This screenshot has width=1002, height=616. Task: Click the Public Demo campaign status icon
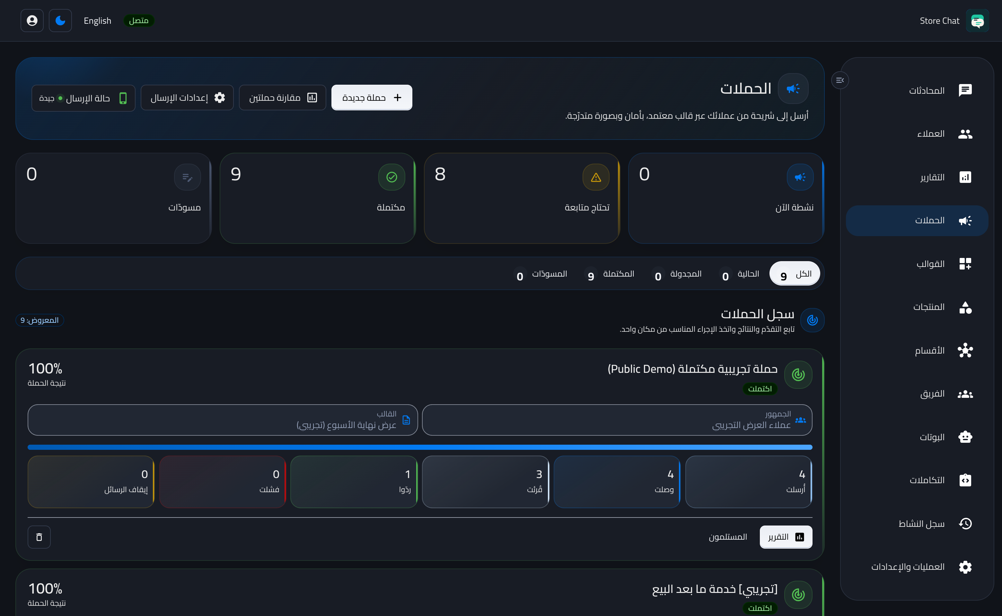(798, 374)
